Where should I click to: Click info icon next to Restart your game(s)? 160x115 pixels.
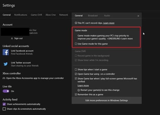[x=79, y=90]
